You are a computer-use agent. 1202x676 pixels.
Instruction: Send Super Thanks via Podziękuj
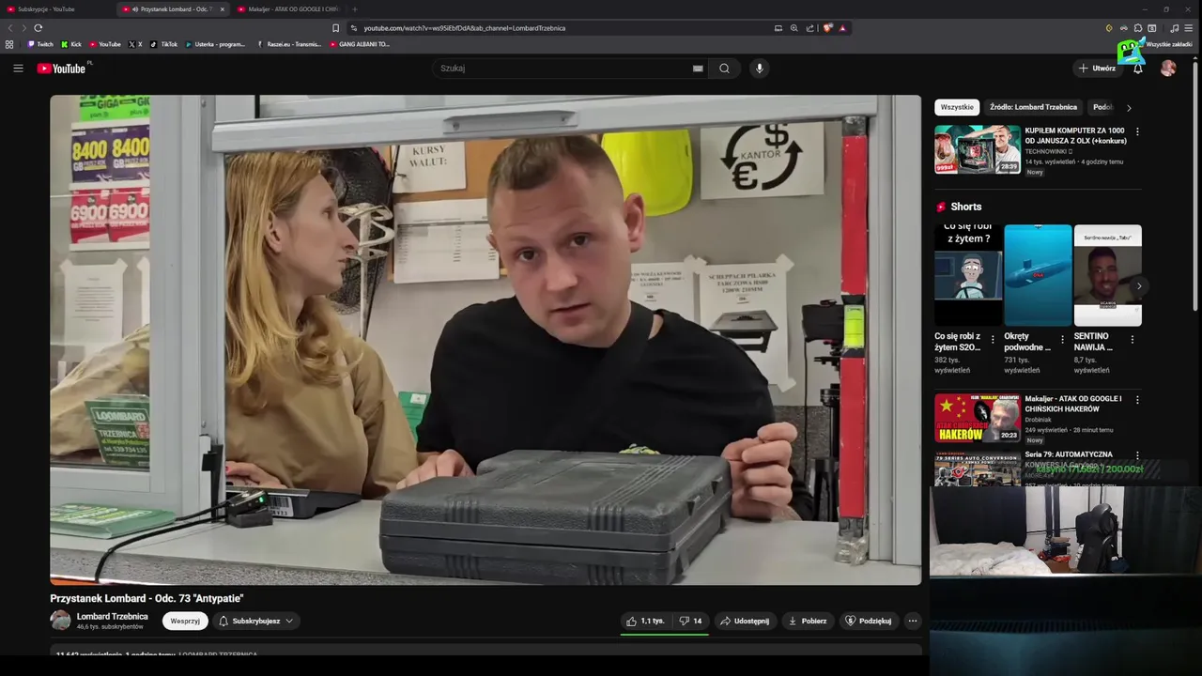pyautogui.click(x=869, y=621)
